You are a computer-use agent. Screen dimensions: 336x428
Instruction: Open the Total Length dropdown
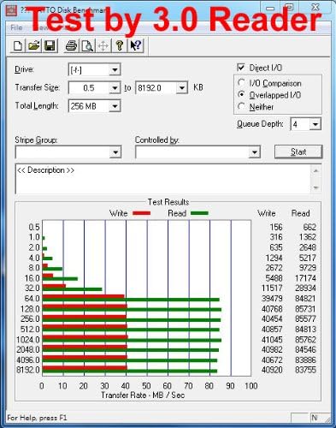(115, 106)
